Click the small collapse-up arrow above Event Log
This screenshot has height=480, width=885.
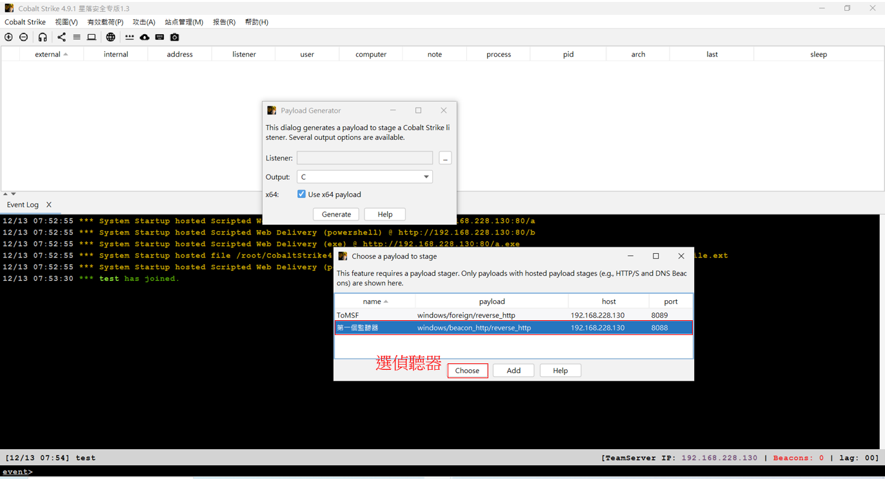[x=5, y=194]
